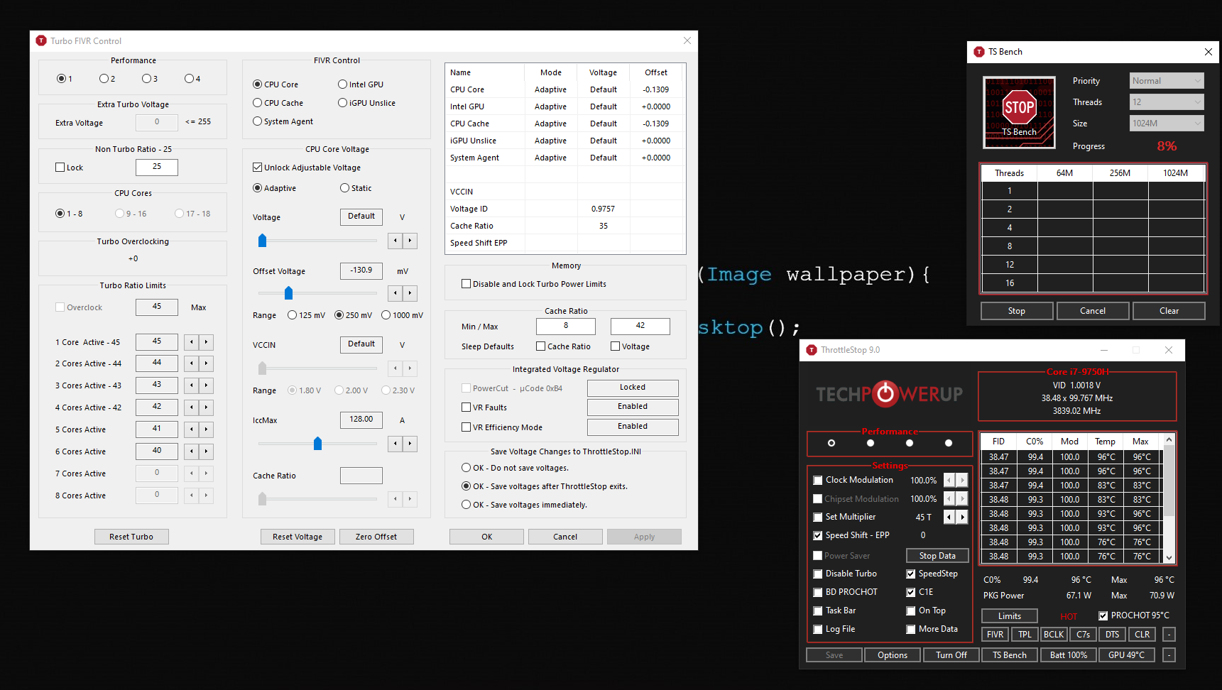Increase IccMax with right arrow stepper
The height and width of the screenshot is (690, 1222).
410,444
